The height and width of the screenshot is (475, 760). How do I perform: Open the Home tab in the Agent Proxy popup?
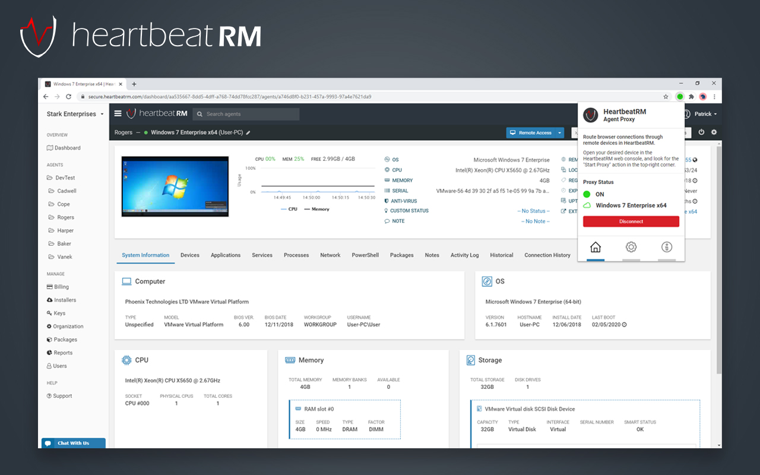pyautogui.click(x=596, y=247)
